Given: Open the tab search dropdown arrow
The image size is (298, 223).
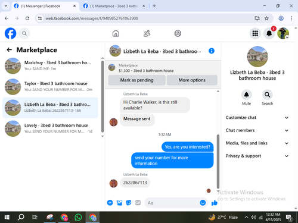Looking at the screenshot, I should point(6,6).
